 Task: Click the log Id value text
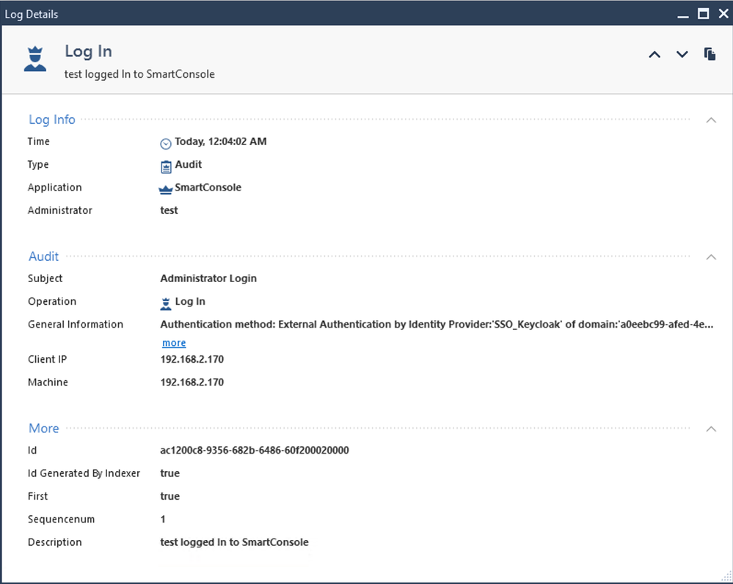click(254, 450)
